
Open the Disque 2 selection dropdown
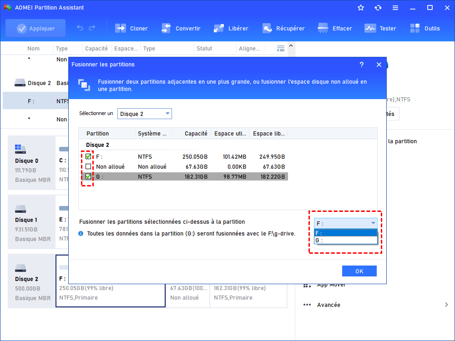tap(145, 114)
